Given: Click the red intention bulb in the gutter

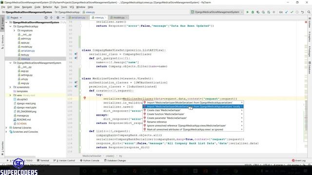Looking at the screenshot, I should click(84, 98).
